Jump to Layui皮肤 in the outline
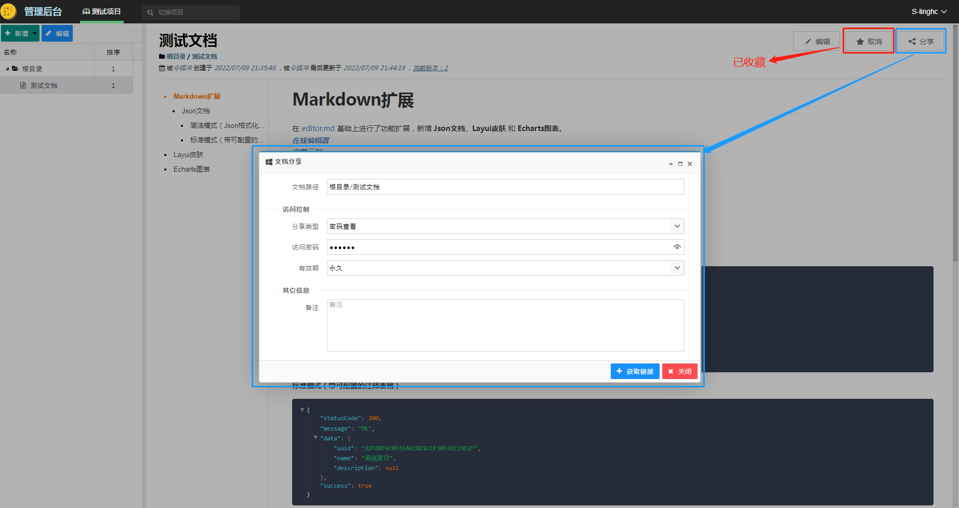 tap(188, 154)
